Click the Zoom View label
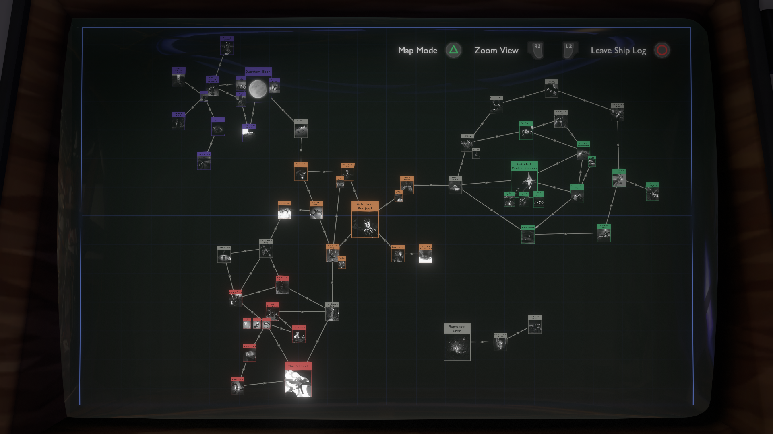Viewport: 773px width, 434px height. click(496, 51)
